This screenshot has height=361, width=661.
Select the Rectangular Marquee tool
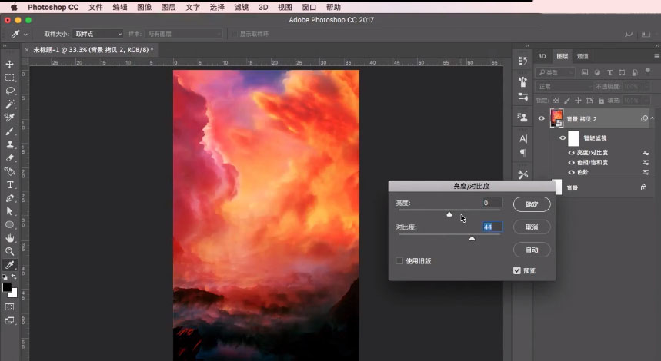(x=9, y=78)
